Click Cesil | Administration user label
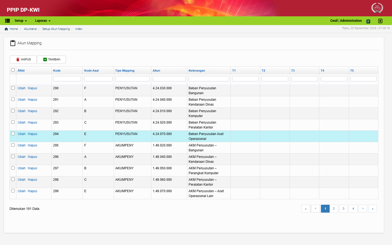 click(346, 21)
